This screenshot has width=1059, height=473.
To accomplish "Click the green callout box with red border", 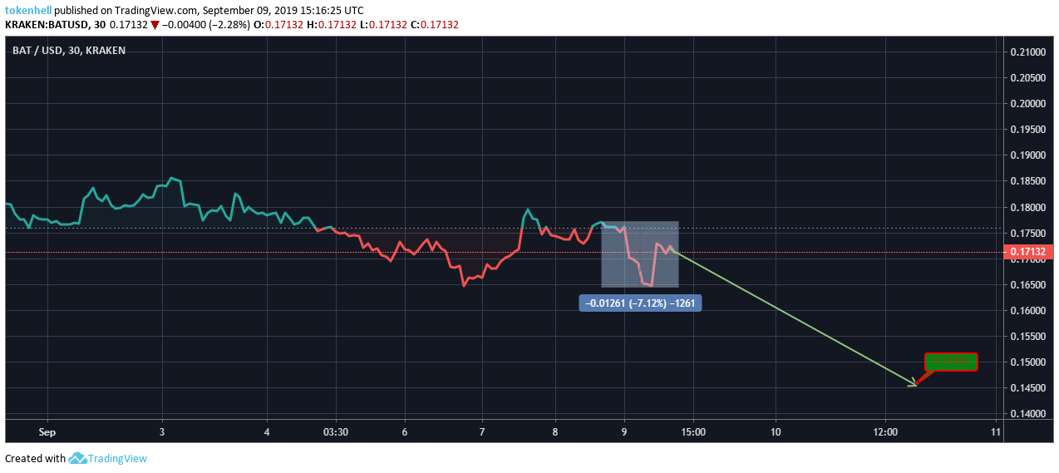I will 951,362.
